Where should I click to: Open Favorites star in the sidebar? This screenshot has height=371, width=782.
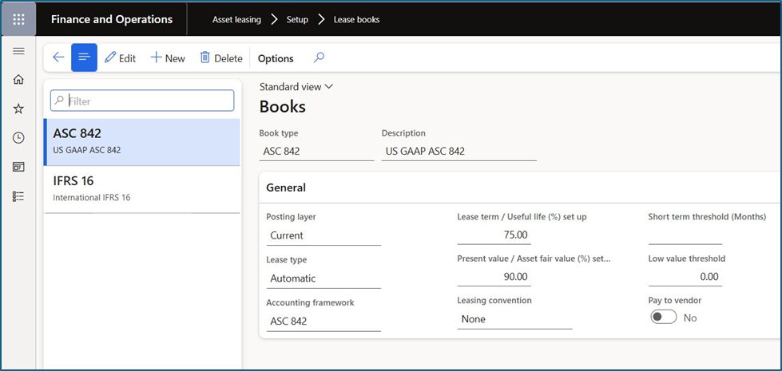coord(18,109)
